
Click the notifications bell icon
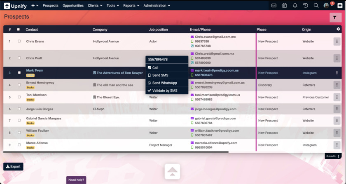click(x=295, y=6)
